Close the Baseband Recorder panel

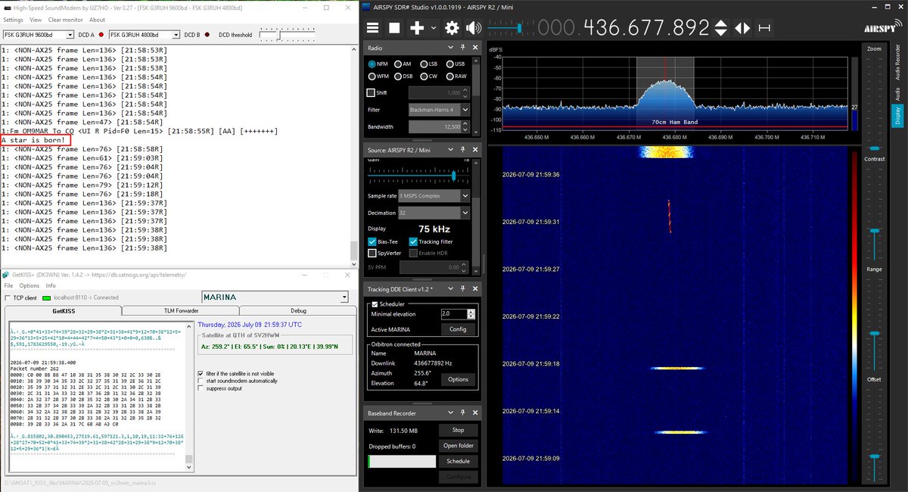[x=476, y=414]
